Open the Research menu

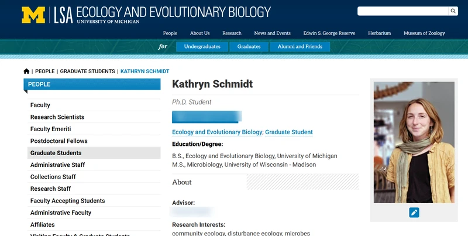tap(232, 33)
